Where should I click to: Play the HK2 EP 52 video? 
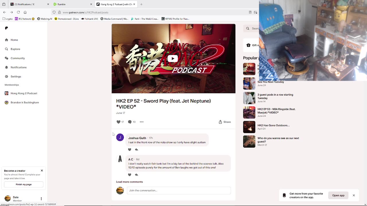point(172,59)
